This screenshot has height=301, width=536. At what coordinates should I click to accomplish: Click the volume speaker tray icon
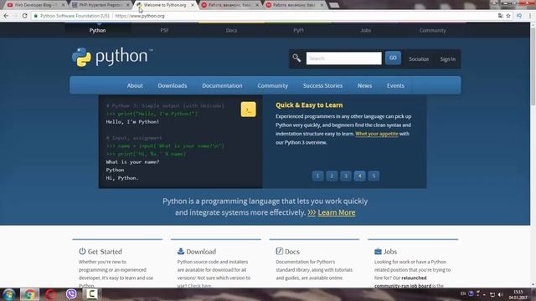tap(501, 294)
